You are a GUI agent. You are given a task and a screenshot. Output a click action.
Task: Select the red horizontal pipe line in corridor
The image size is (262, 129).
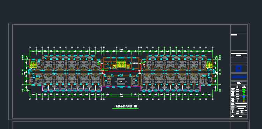coord(121,71)
